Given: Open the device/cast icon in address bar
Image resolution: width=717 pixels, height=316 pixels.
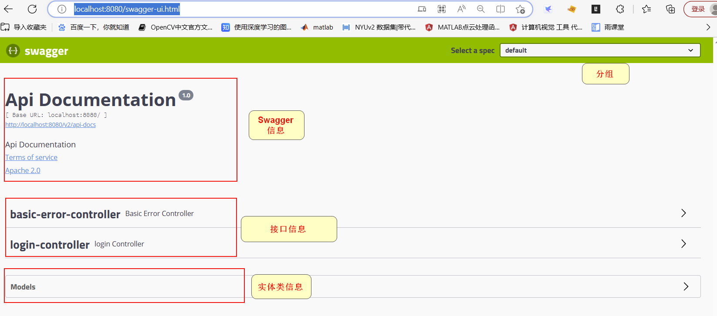Looking at the screenshot, I should (422, 9).
